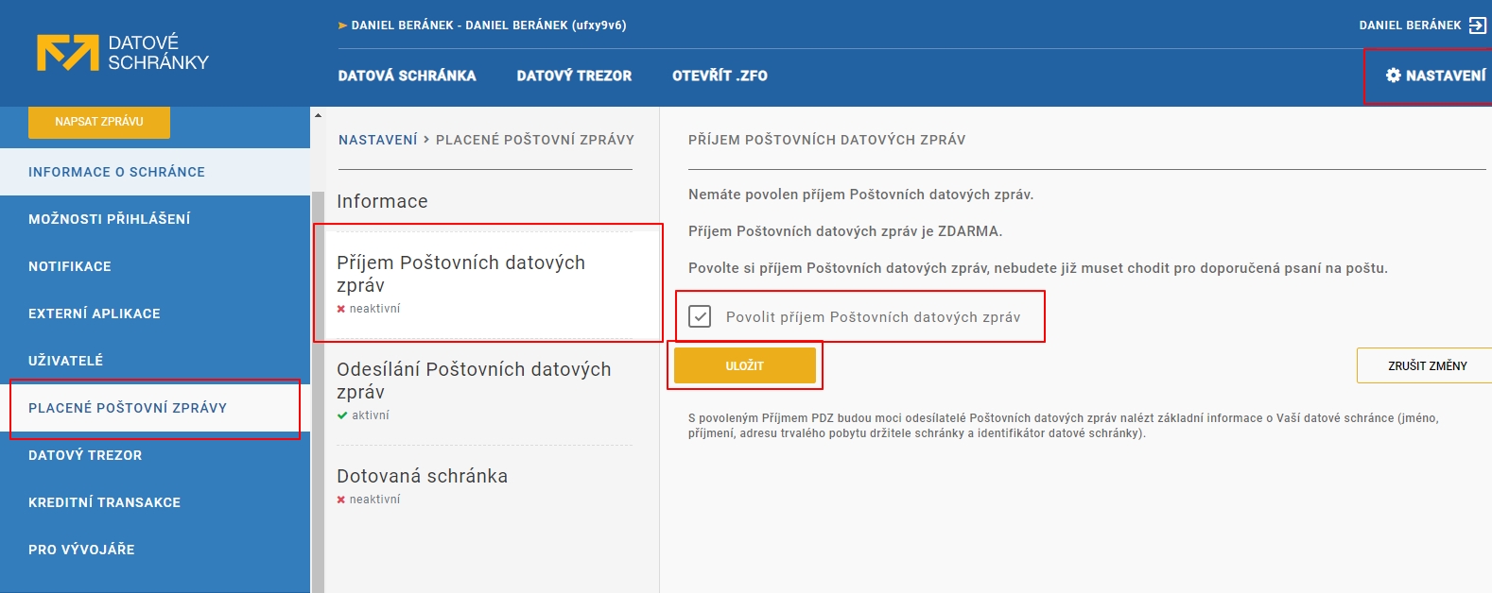
Task: Click the Datové schránky envelope logo
Action: 67,53
